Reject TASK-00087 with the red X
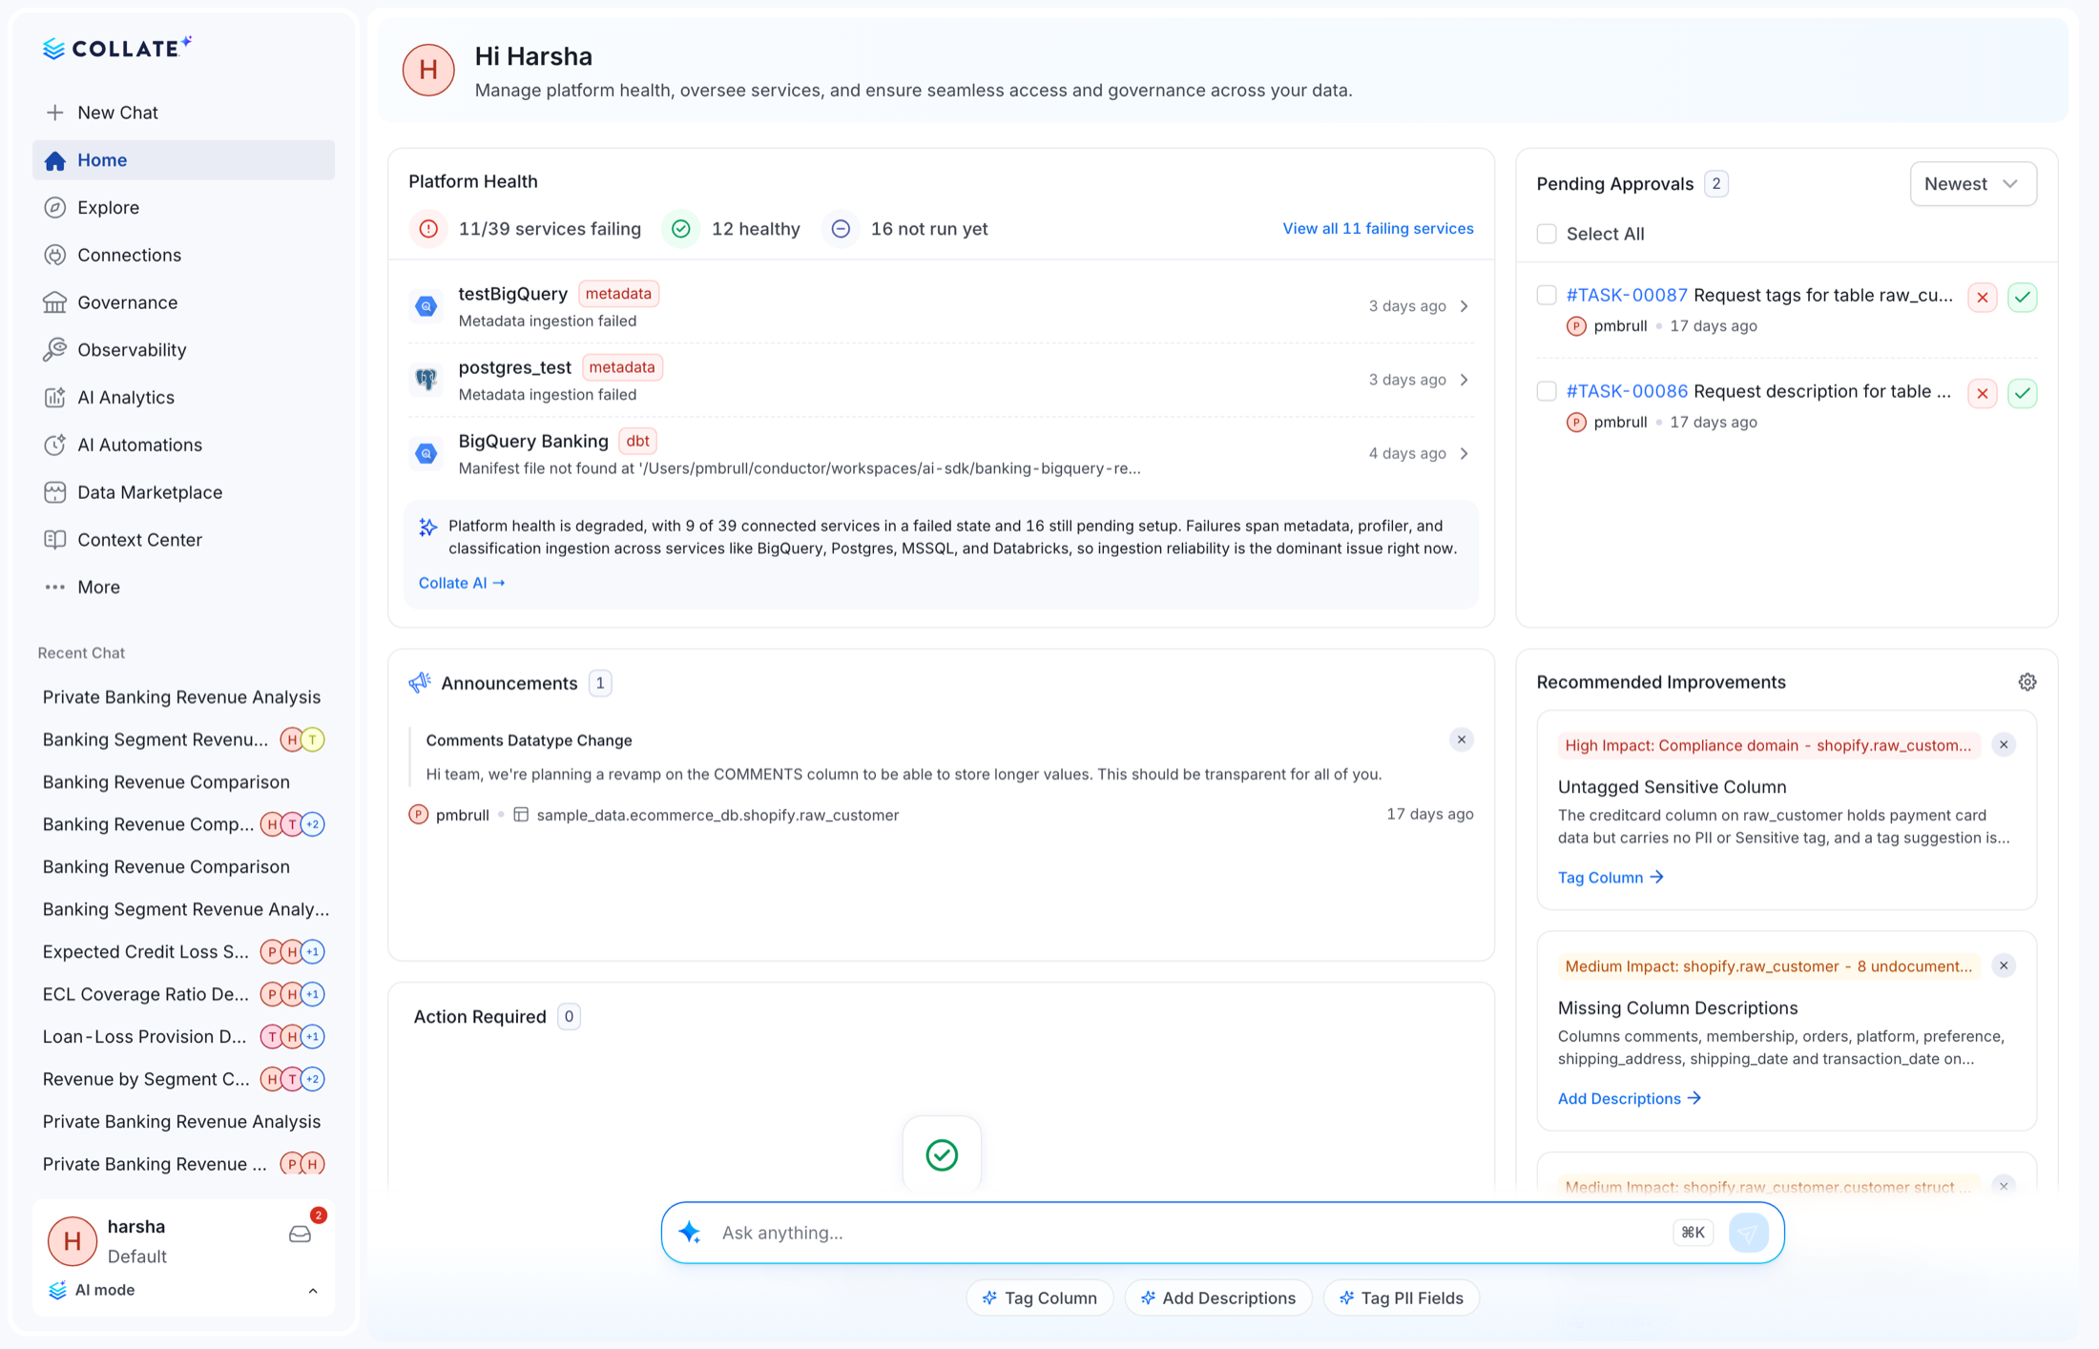The height and width of the screenshot is (1349, 2099). 1983,298
